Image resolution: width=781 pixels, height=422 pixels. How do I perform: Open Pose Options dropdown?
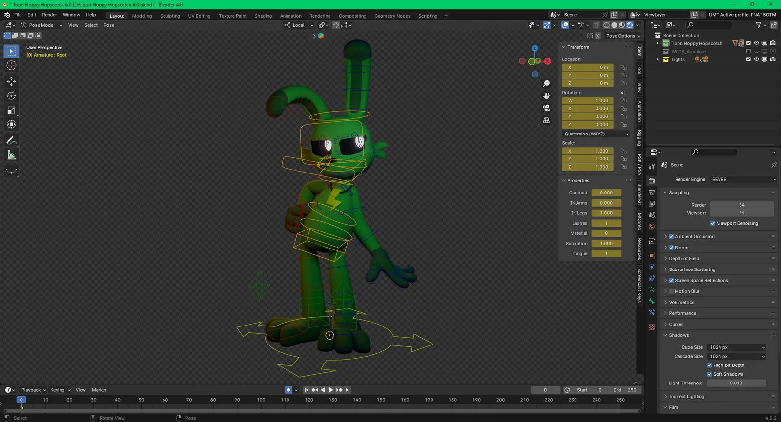[623, 36]
